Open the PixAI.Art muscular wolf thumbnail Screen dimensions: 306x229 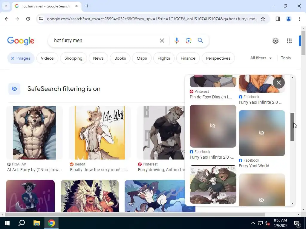tap(34, 133)
